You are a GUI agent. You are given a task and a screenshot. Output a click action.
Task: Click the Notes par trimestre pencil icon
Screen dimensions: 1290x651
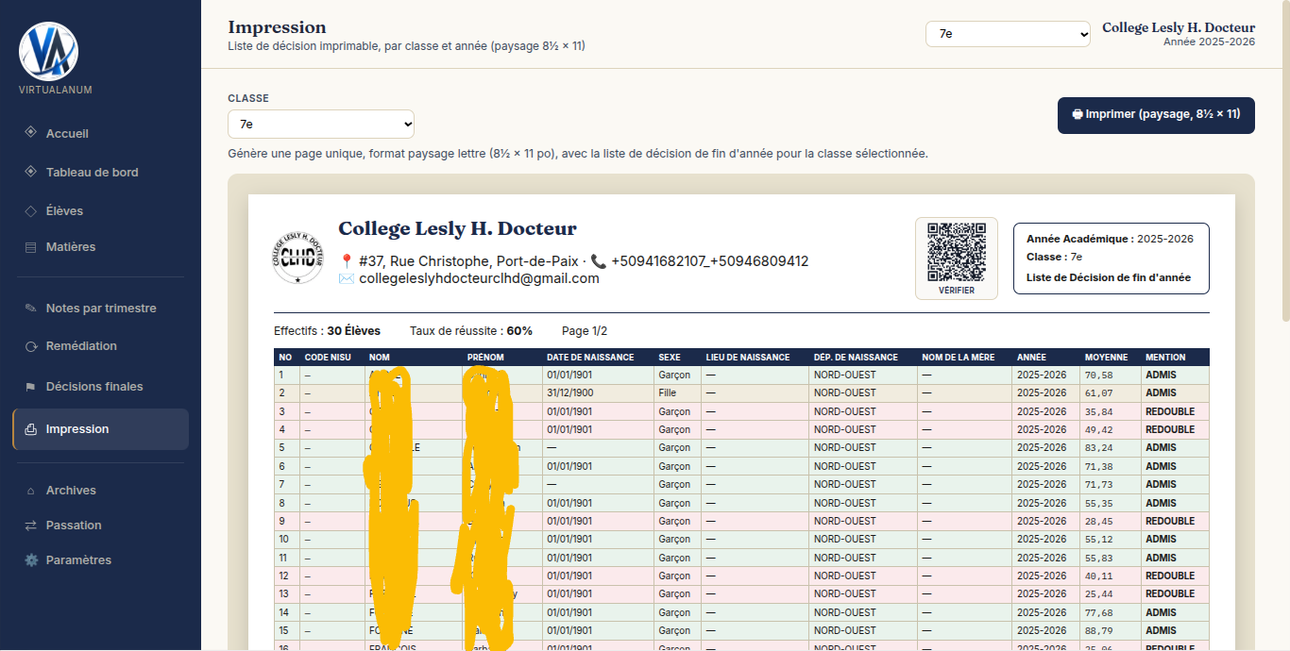point(30,309)
